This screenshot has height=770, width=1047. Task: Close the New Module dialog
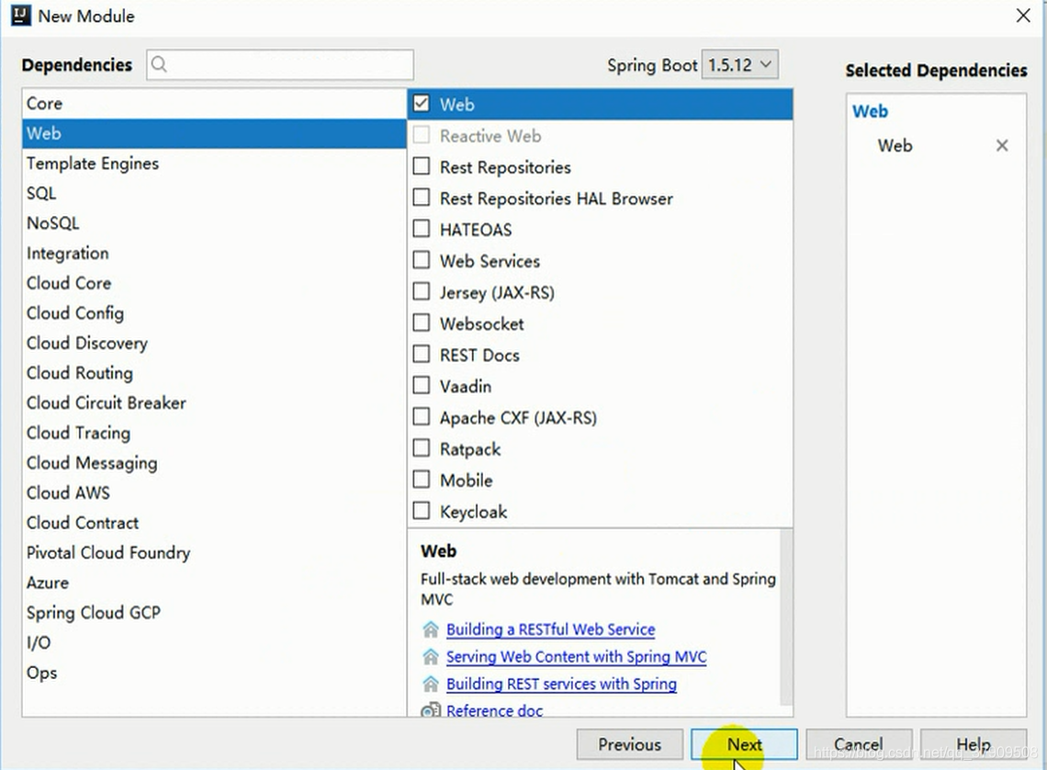1023,16
